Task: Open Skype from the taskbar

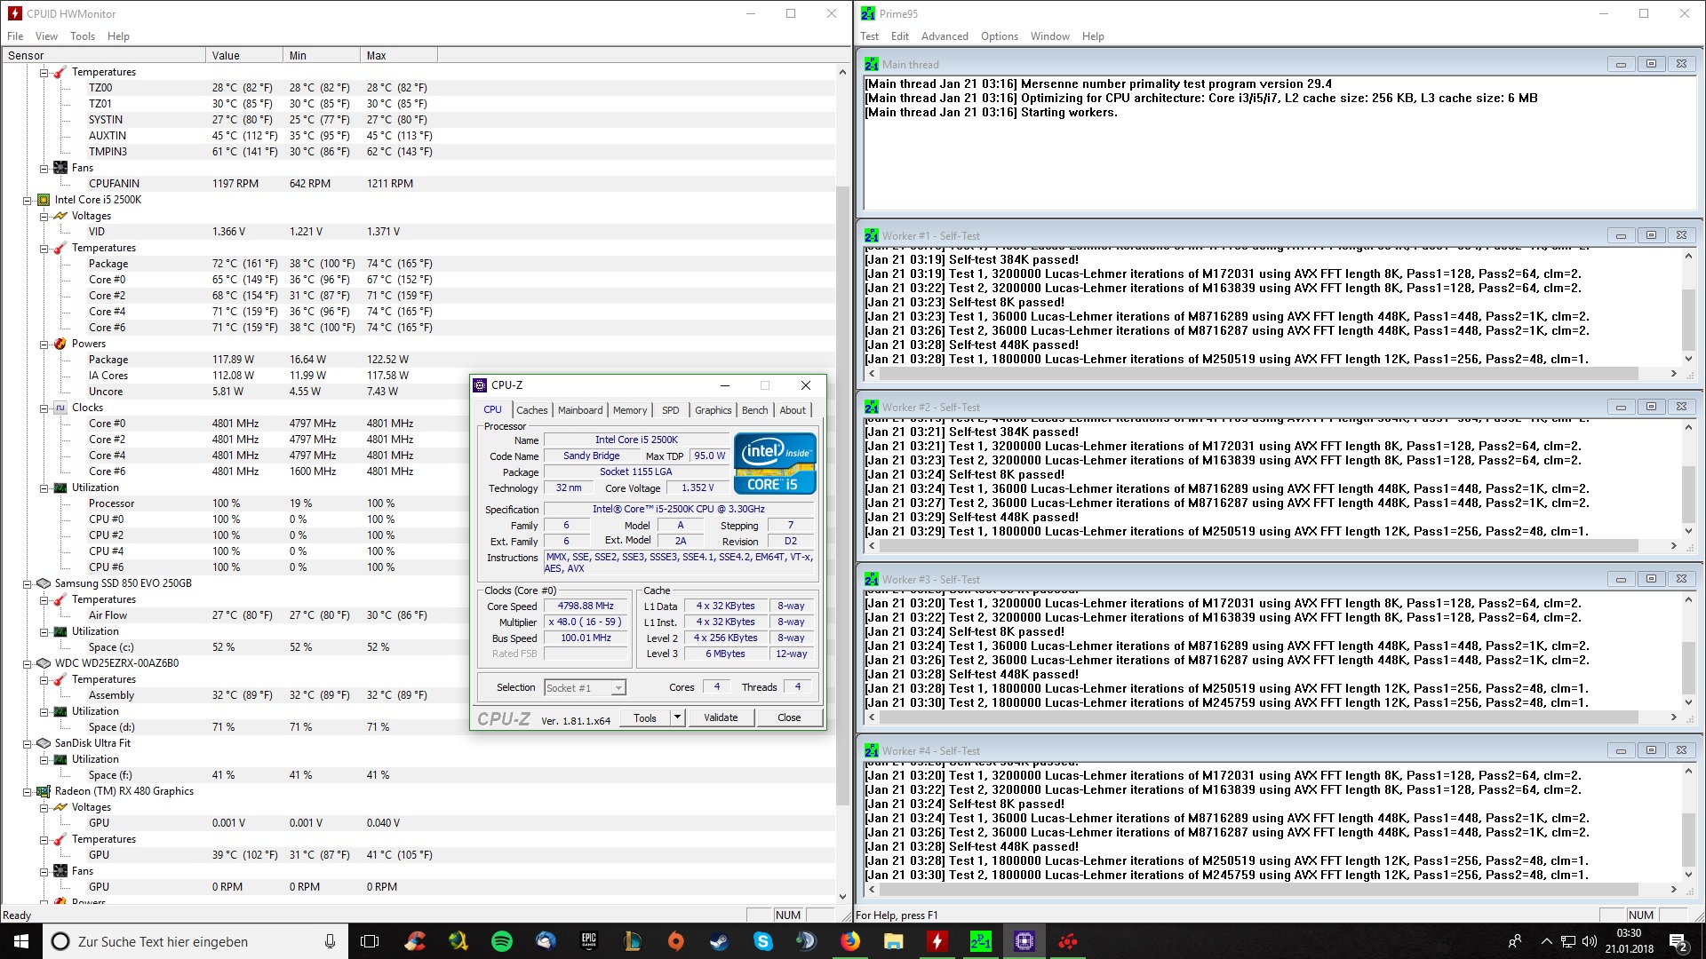Action: click(x=763, y=941)
